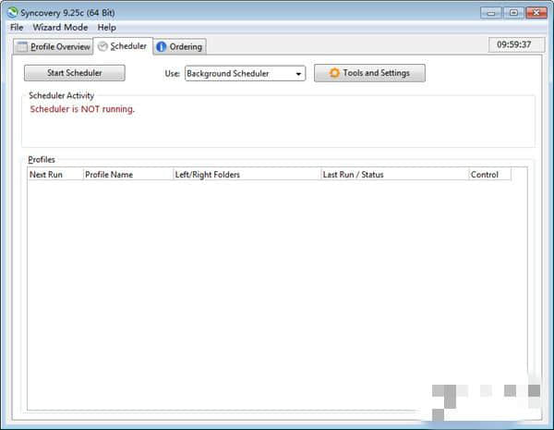The image size is (554, 430).
Task: Click the Profile Name column header
Action: pos(128,175)
